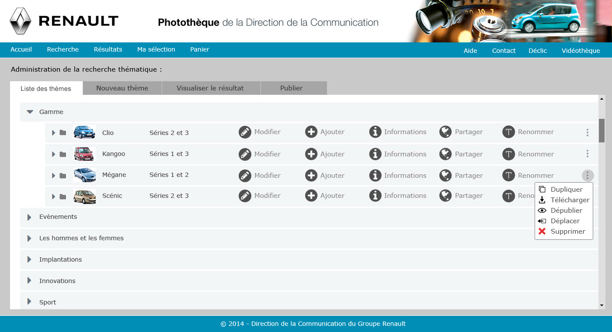Click the Clio car thumbnail
This screenshot has height=332, width=612.
point(84,132)
